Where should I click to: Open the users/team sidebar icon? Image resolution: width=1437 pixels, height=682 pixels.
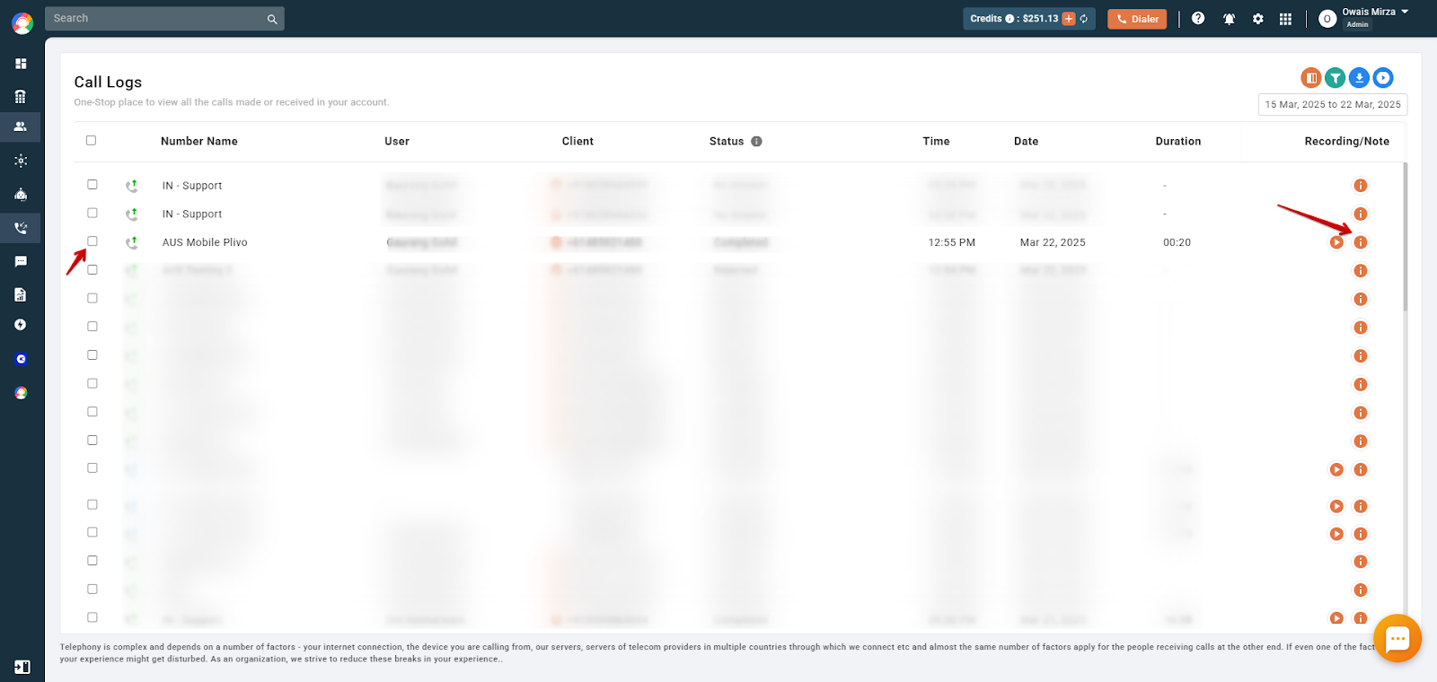(21, 127)
